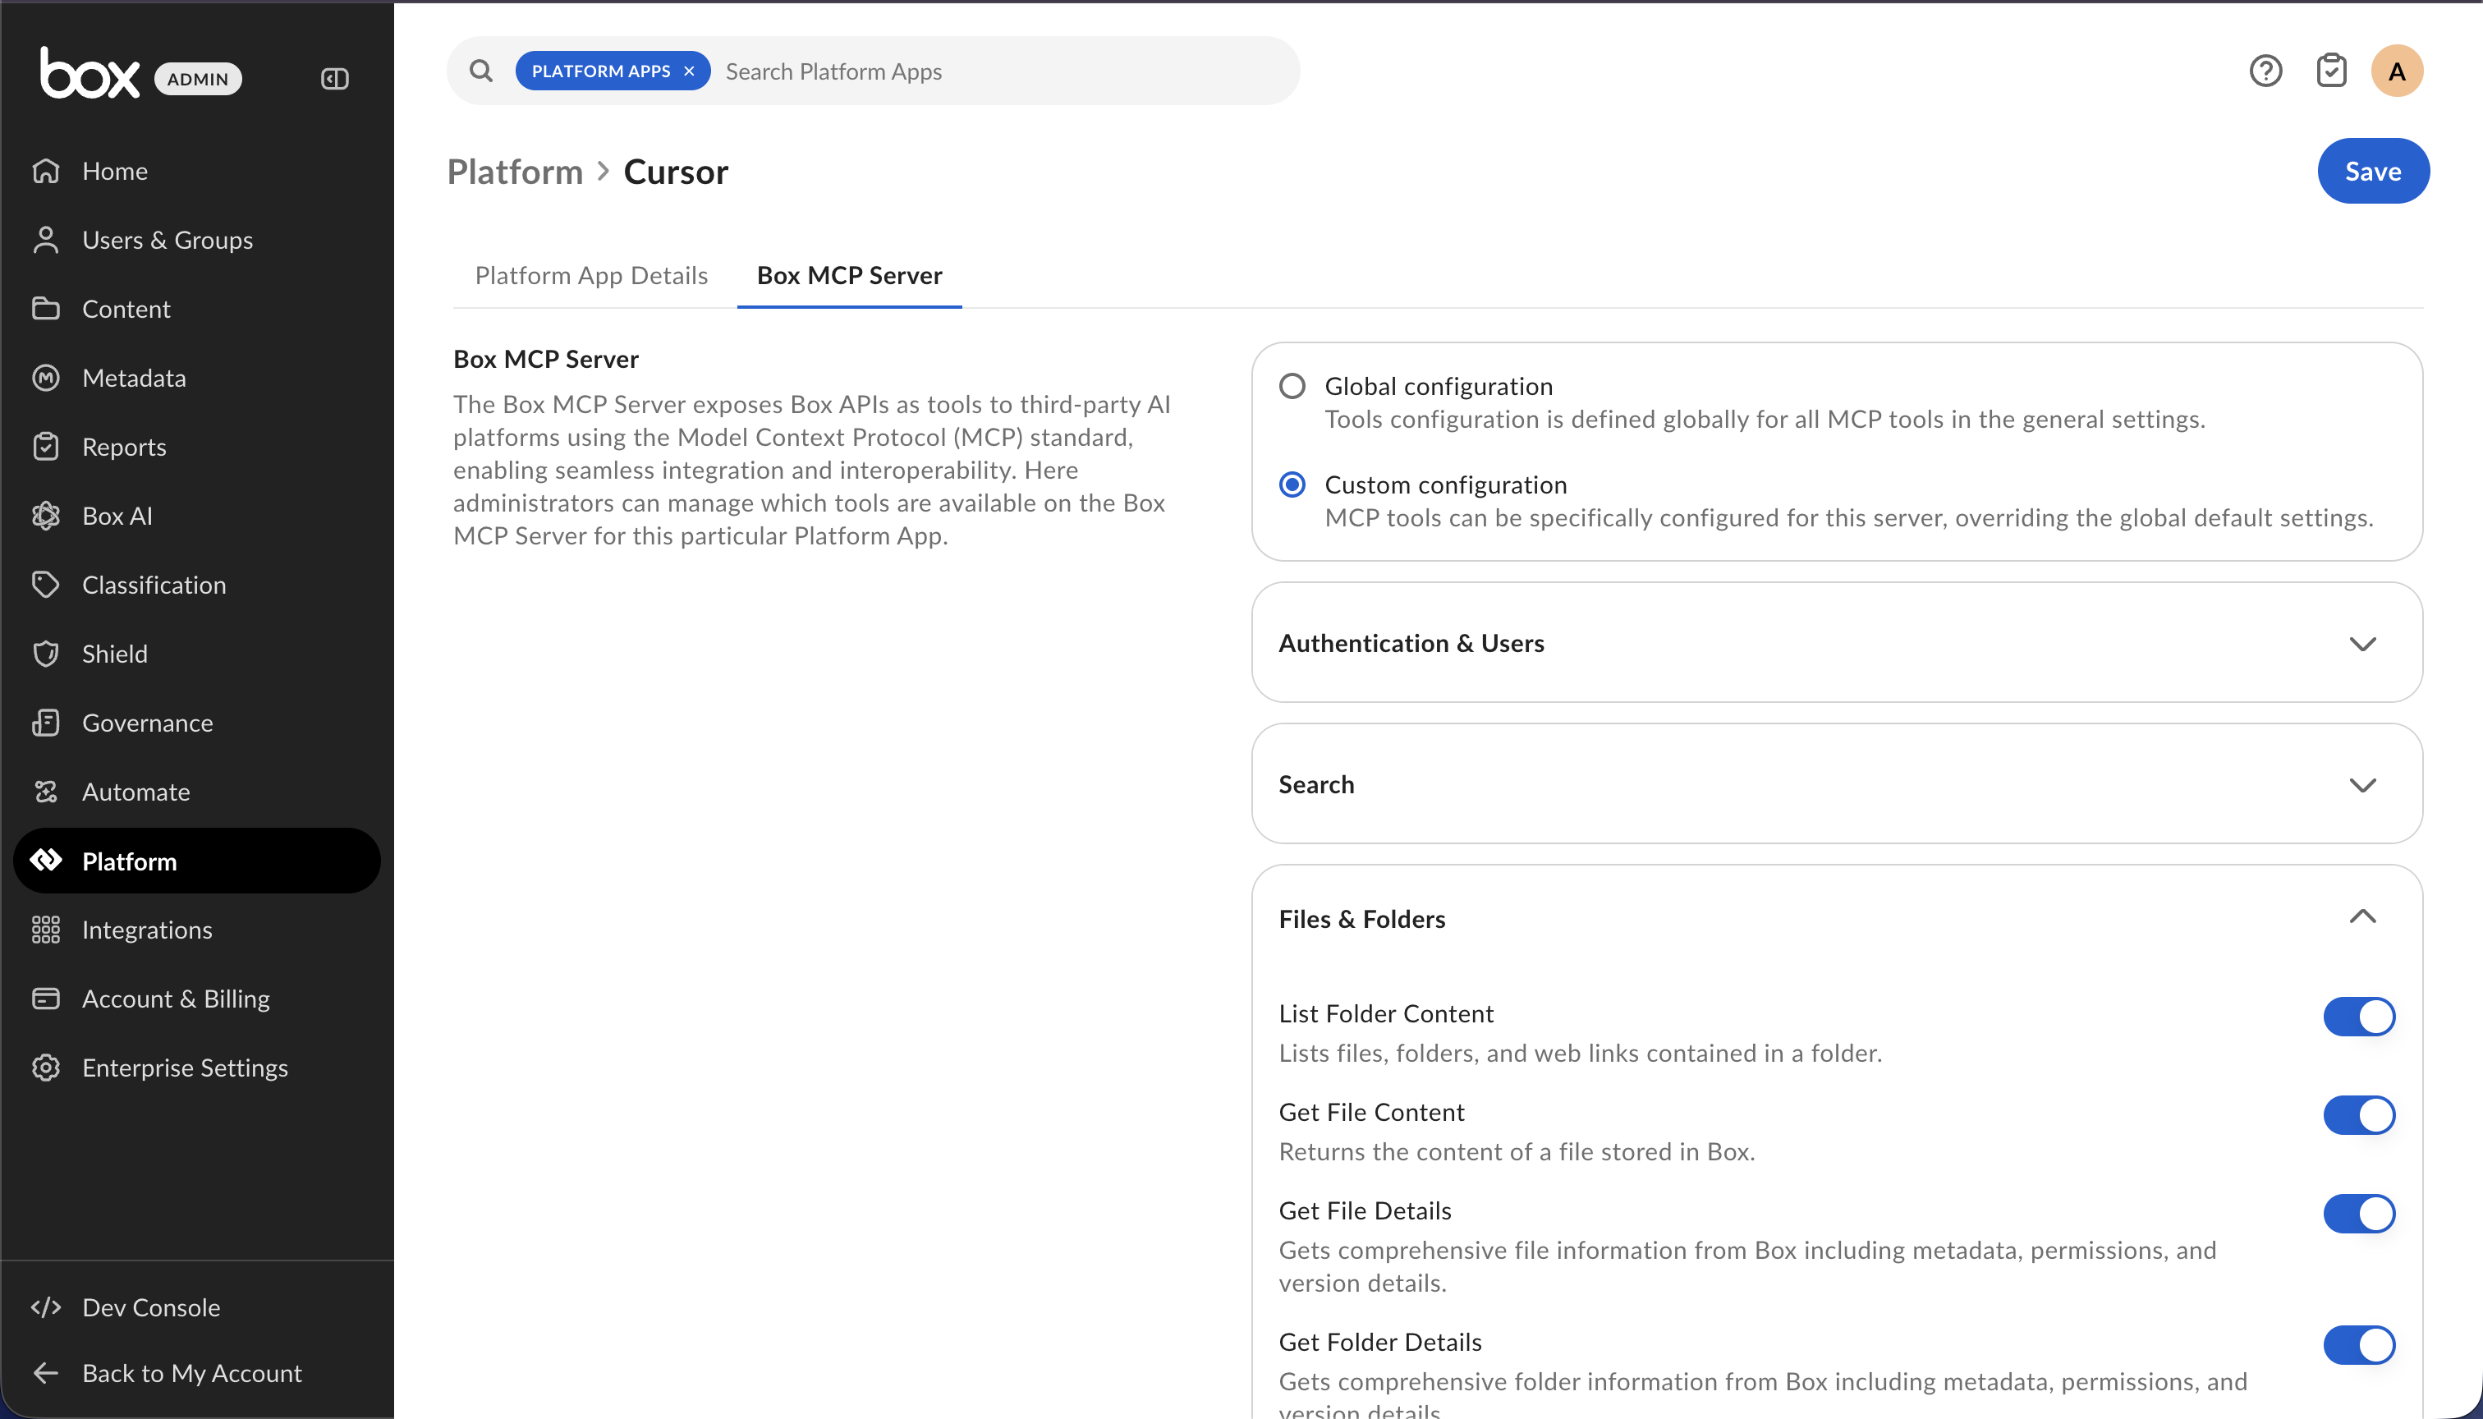Open the tasks clipboard icon in header
This screenshot has height=1419, width=2483.
[2331, 71]
